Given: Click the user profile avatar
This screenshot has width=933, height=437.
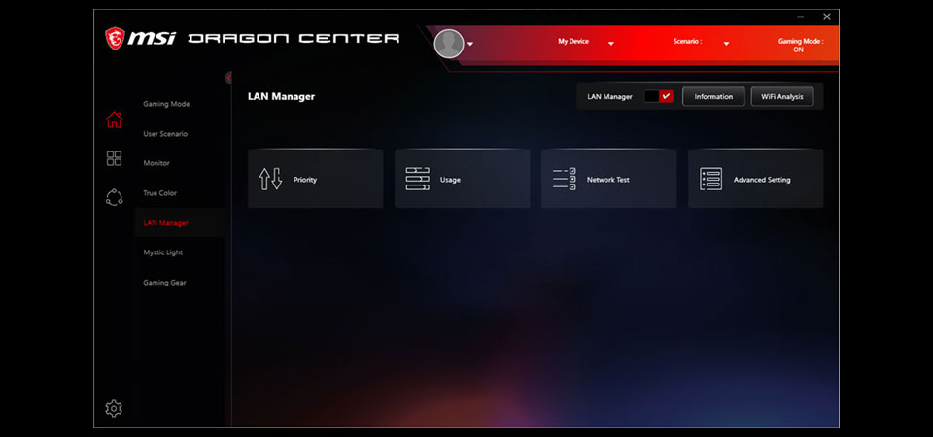Looking at the screenshot, I should coord(449,44).
